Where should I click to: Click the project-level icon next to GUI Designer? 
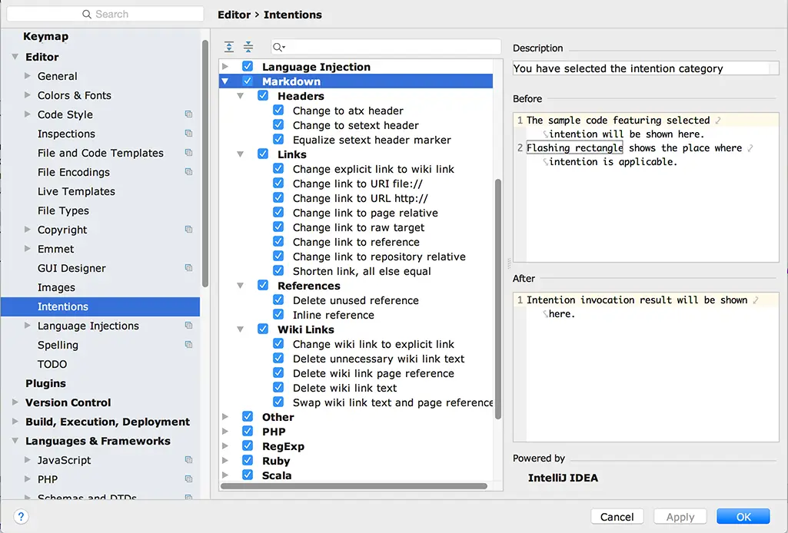tap(188, 268)
